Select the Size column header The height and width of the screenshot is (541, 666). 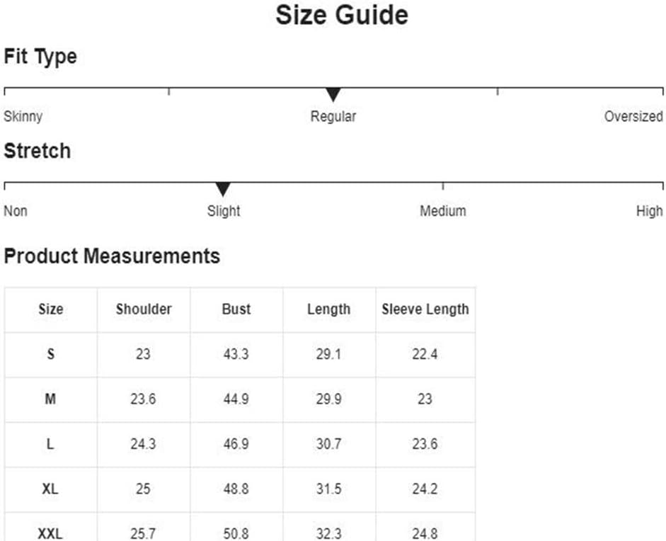coord(51,309)
